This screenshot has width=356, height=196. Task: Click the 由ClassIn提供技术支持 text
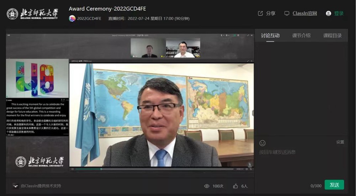(x=41, y=186)
